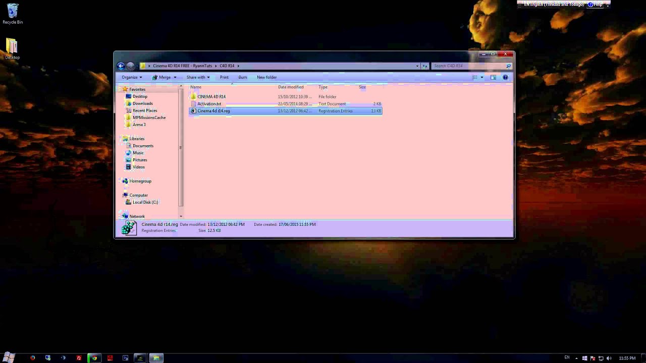
Task: Open the network tray icon
Action: pyautogui.click(x=601, y=358)
